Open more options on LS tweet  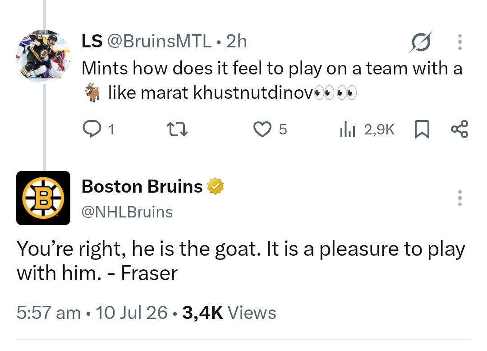point(460,42)
